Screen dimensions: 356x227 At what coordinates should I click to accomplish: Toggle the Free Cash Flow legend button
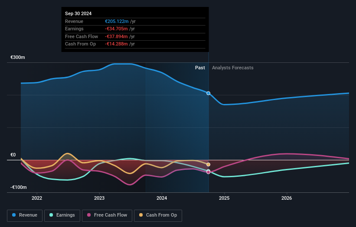tap(107, 215)
